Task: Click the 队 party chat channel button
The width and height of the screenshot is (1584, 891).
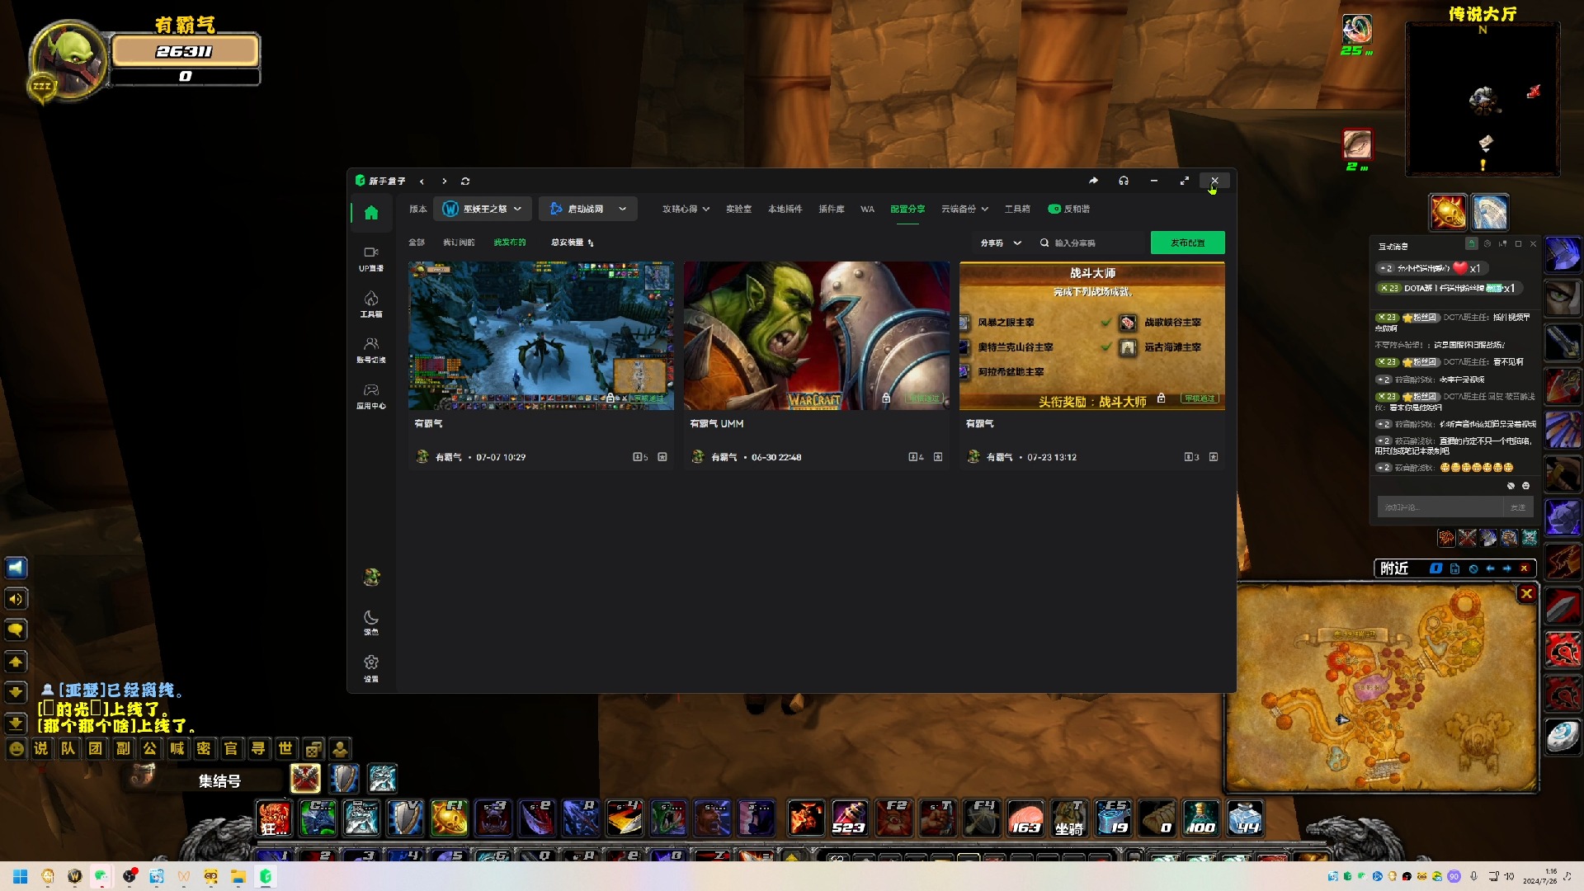Action: pos(68,749)
